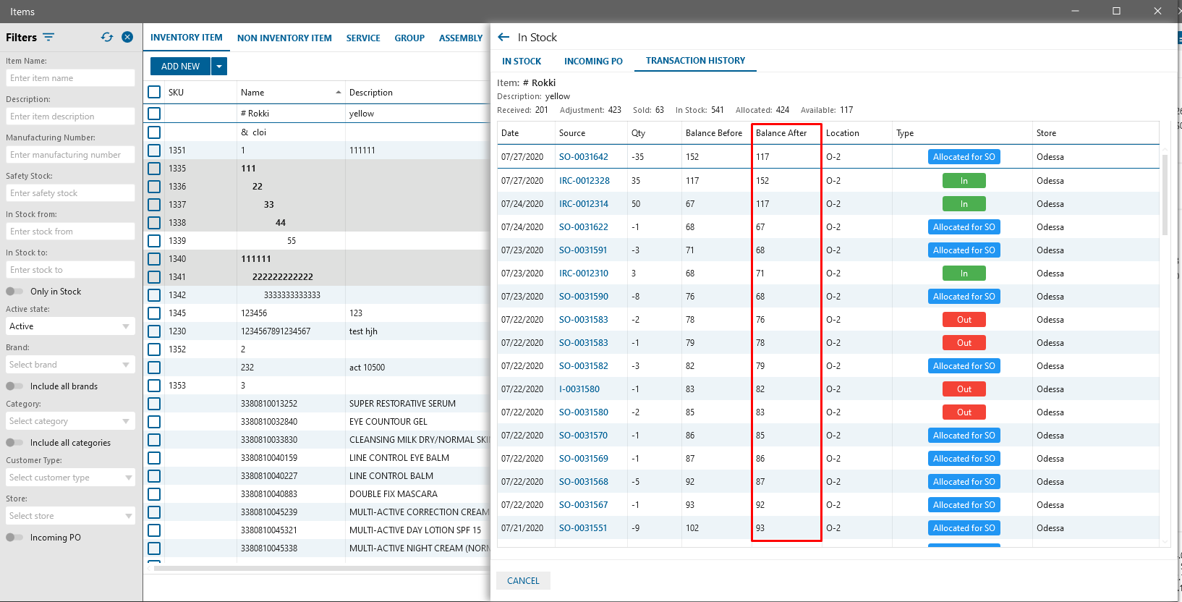Click the transaction history vertical scrollbar
The image size is (1182, 602).
point(1165,195)
